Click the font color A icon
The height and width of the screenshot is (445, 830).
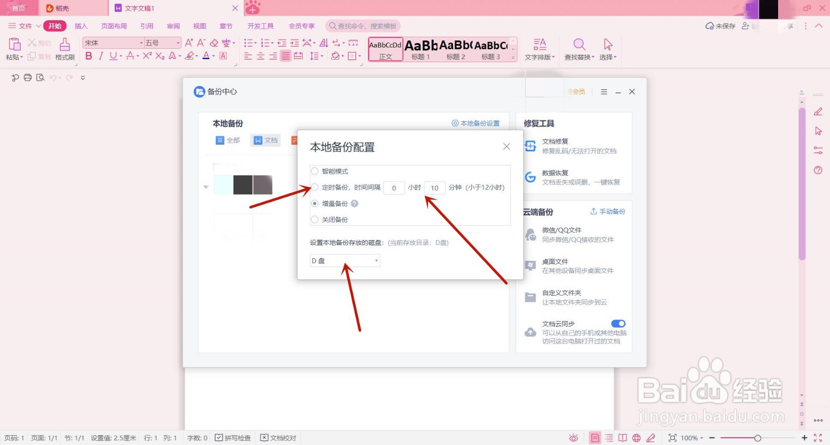click(x=206, y=56)
